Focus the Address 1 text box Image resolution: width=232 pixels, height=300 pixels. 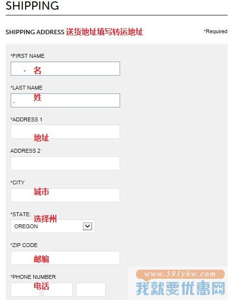(x=65, y=131)
